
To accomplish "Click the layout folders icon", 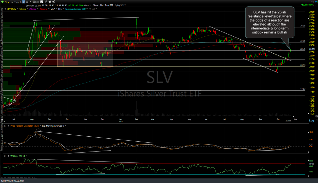I will [x=50, y=2].
